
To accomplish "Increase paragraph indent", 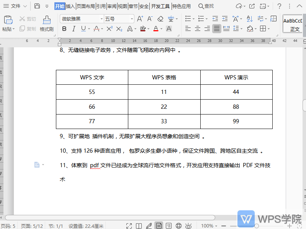I will pyautogui.click(x=225, y=19).
